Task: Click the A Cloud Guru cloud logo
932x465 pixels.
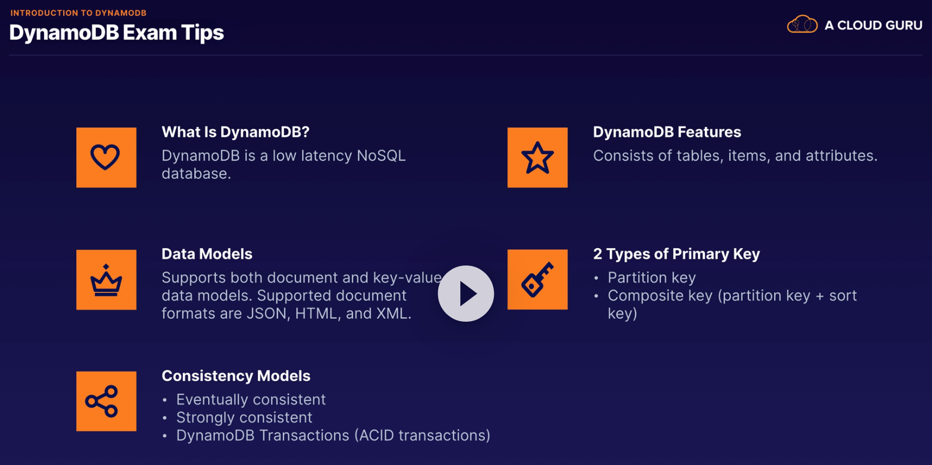Action: pyautogui.click(x=802, y=25)
